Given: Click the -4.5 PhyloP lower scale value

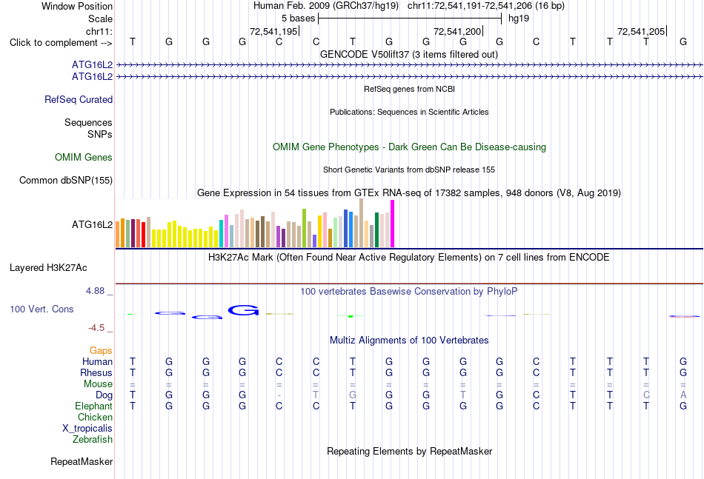Looking at the screenshot, I should pos(96,328).
